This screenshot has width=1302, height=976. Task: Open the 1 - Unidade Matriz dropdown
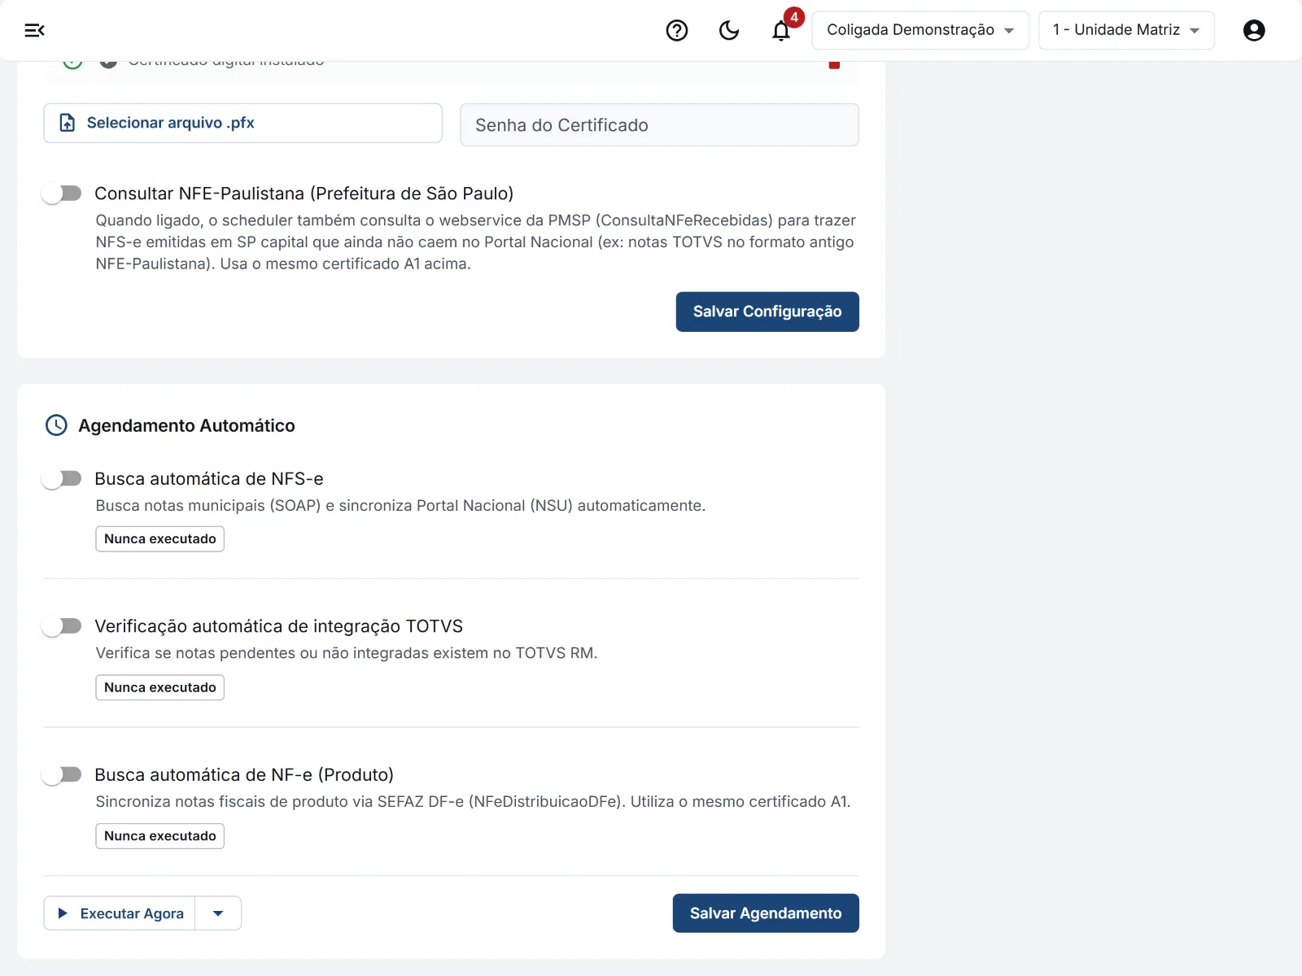coord(1126,30)
